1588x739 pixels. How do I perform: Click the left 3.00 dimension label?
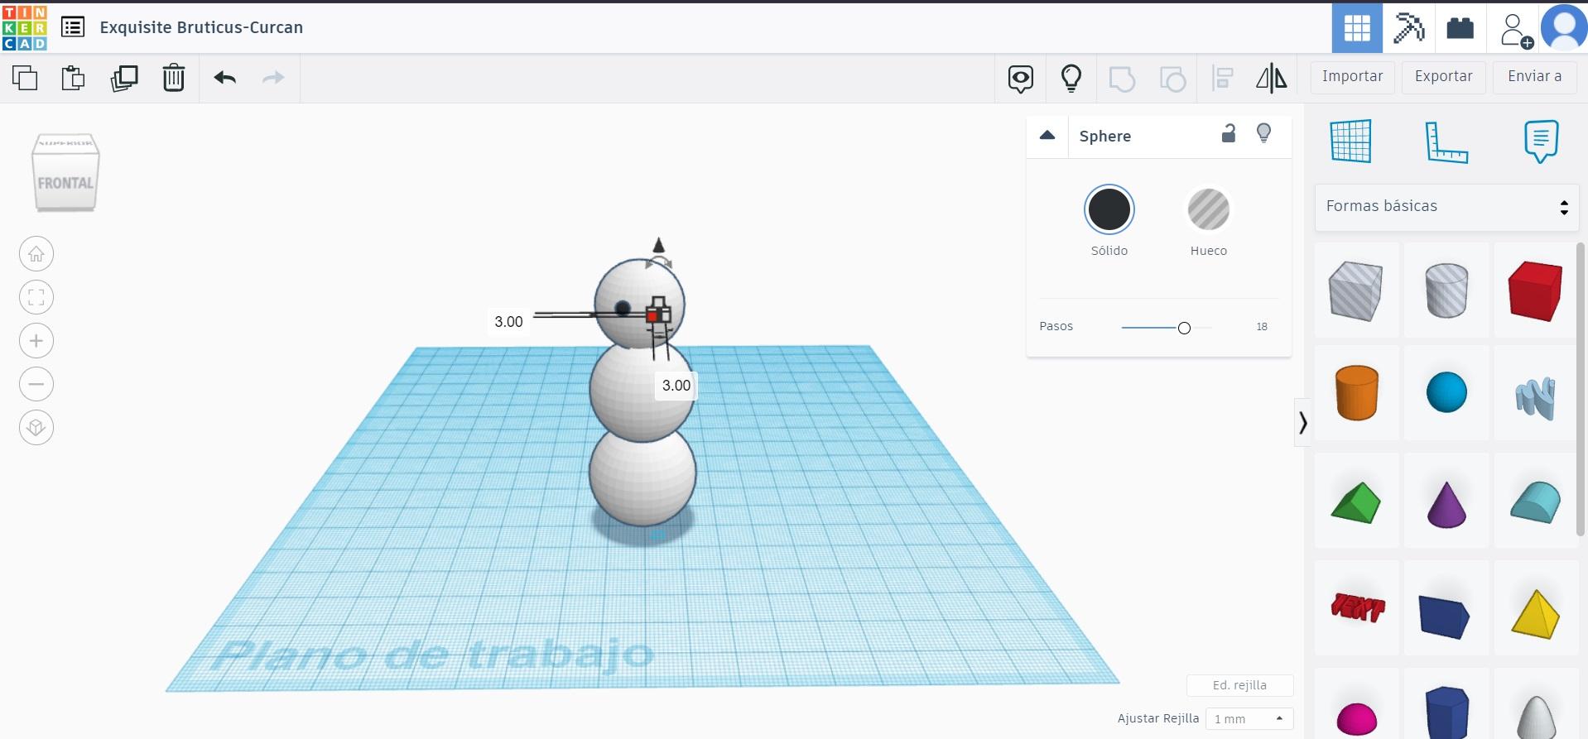coord(508,322)
